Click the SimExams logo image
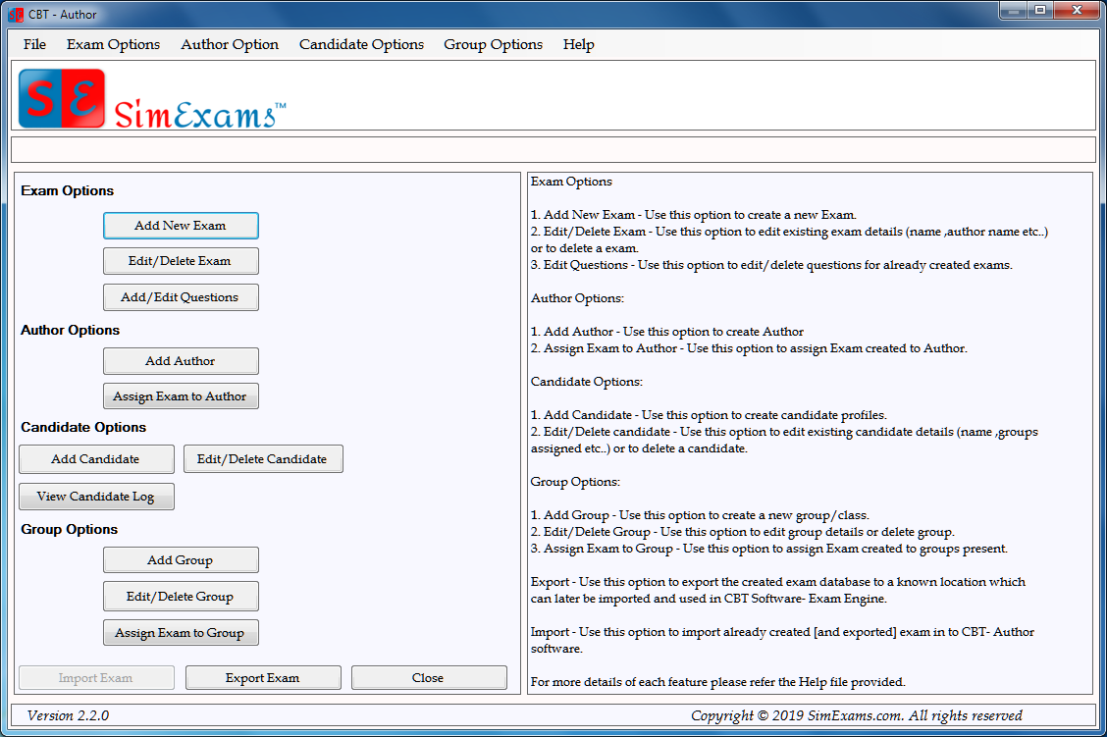 [x=152, y=98]
